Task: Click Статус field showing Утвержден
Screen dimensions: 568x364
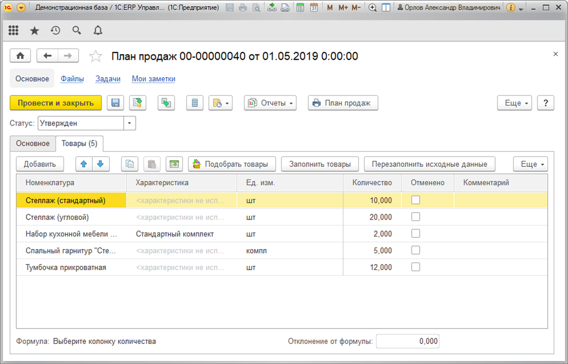Action: click(x=81, y=123)
